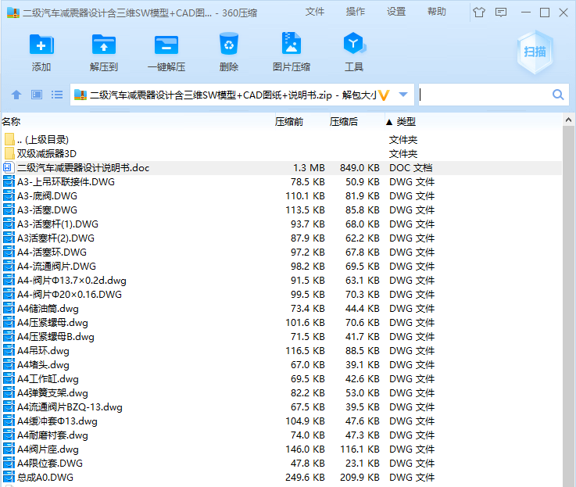Click the DWG icon beside 总成A0.DWG
576x487 pixels.
tap(9, 478)
